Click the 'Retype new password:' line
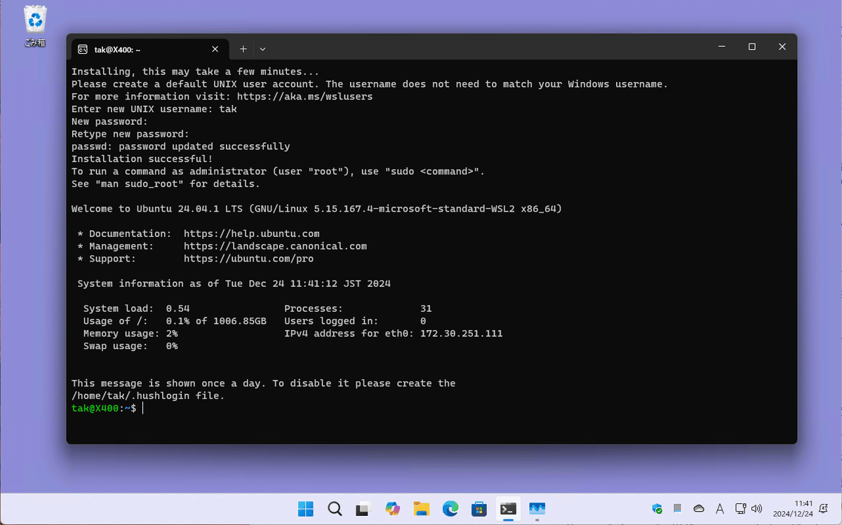The width and height of the screenshot is (842, 525). [x=130, y=134]
